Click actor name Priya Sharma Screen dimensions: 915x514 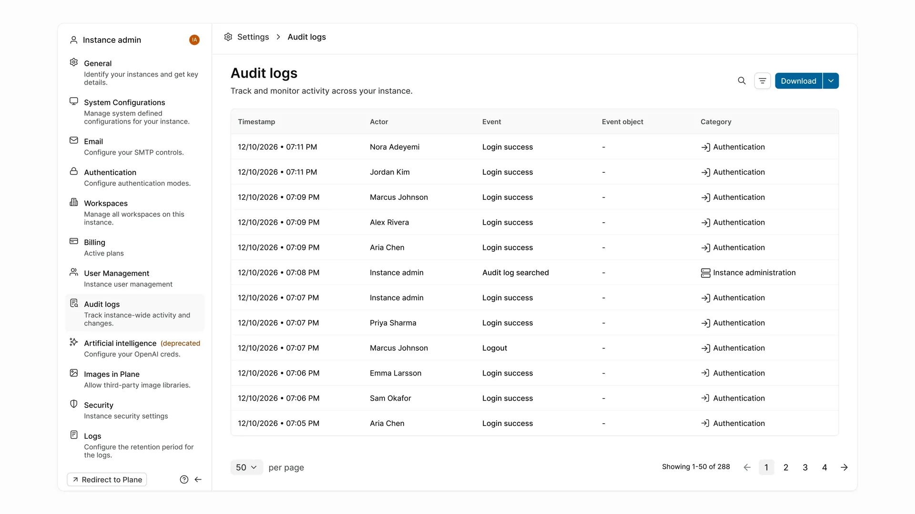(393, 323)
